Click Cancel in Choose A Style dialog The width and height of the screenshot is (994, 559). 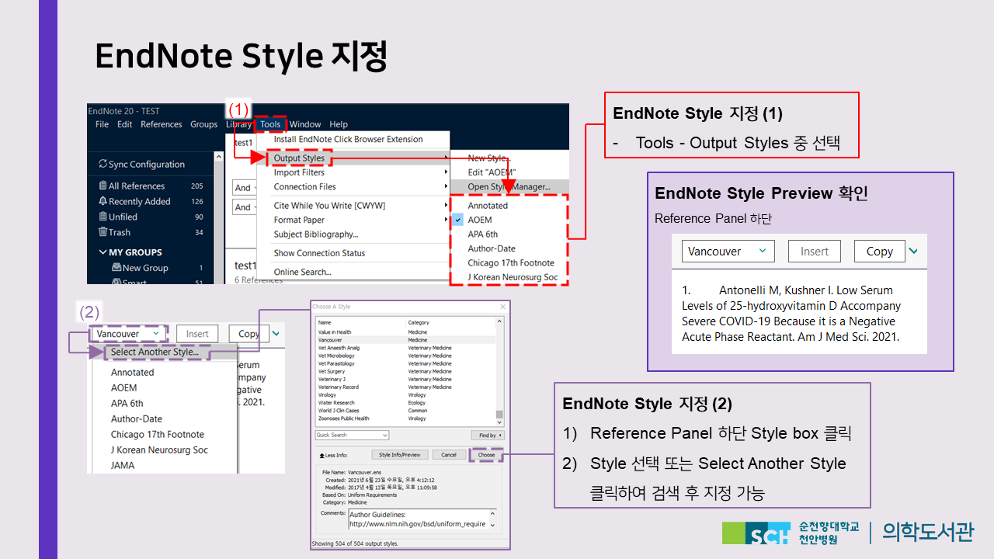tap(449, 455)
